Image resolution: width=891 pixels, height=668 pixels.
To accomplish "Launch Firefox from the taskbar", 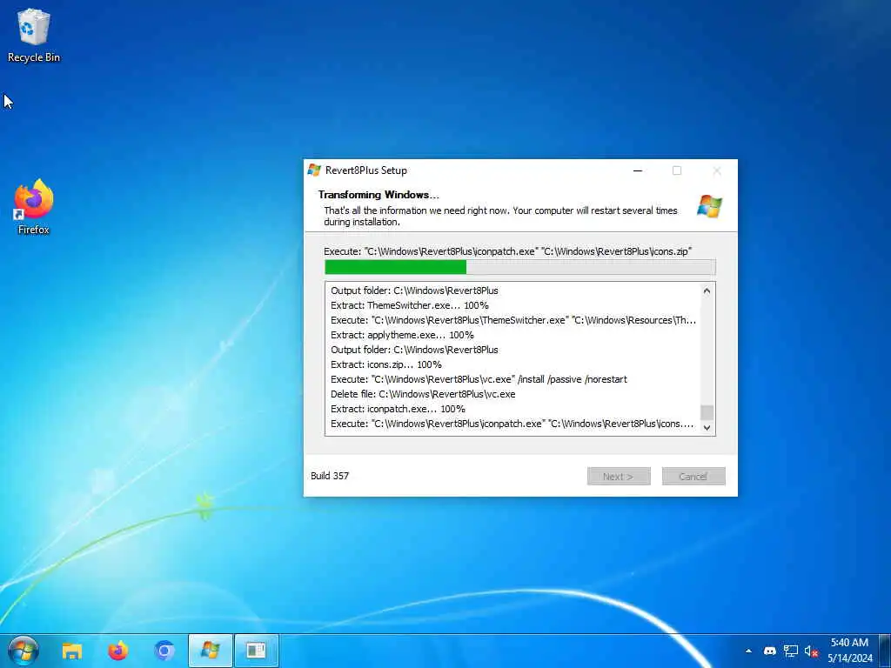I will [x=118, y=651].
